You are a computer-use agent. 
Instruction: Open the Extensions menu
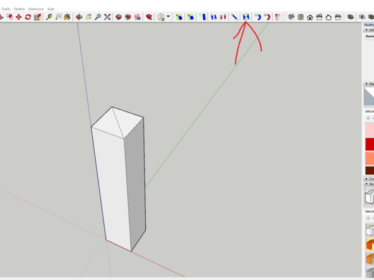[x=36, y=9]
